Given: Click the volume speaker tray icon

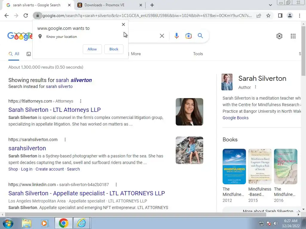Looking at the screenshot, I should pyautogui.click(x=276, y=223).
